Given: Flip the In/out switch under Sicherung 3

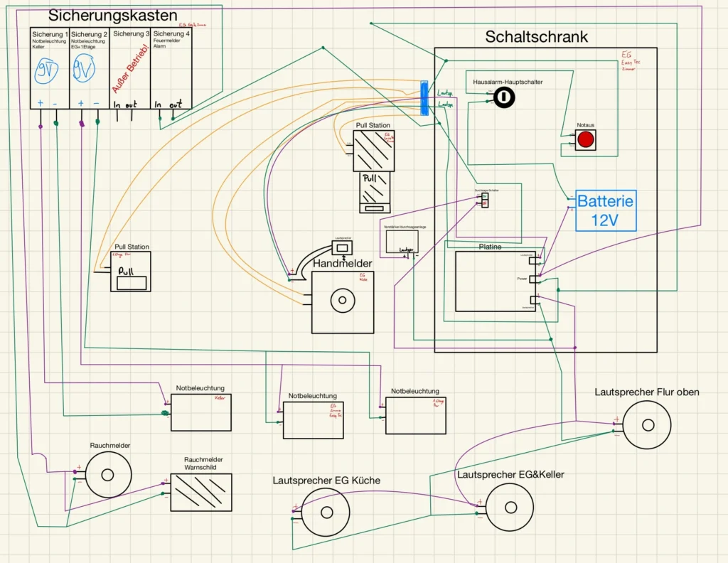Looking at the screenshot, I should tap(126, 105).
